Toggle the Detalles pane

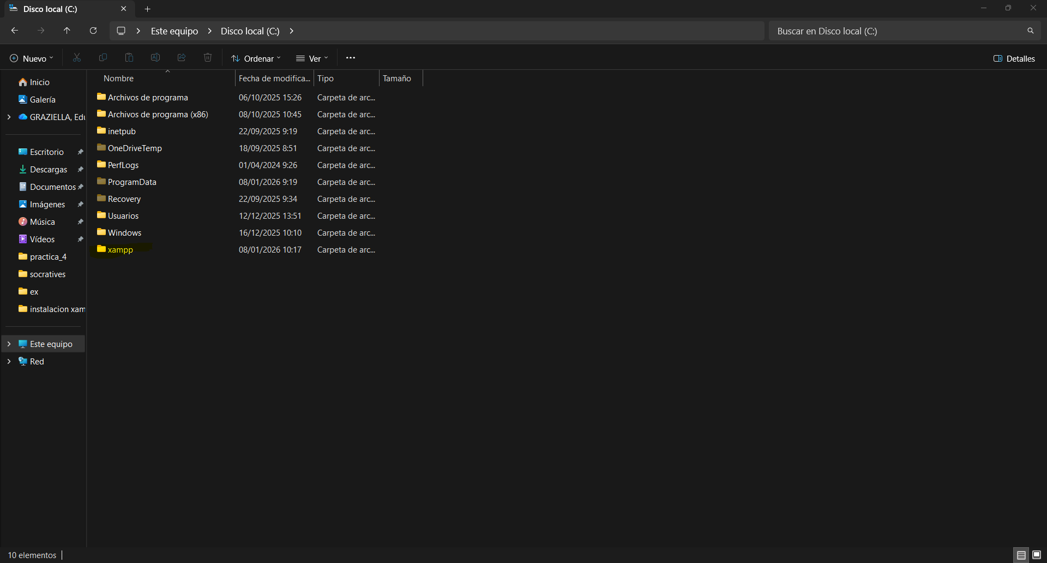coord(1014,58)
